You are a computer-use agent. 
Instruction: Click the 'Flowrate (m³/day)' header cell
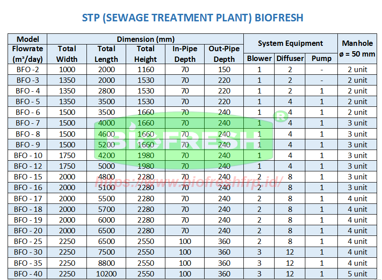coord(28,54)
